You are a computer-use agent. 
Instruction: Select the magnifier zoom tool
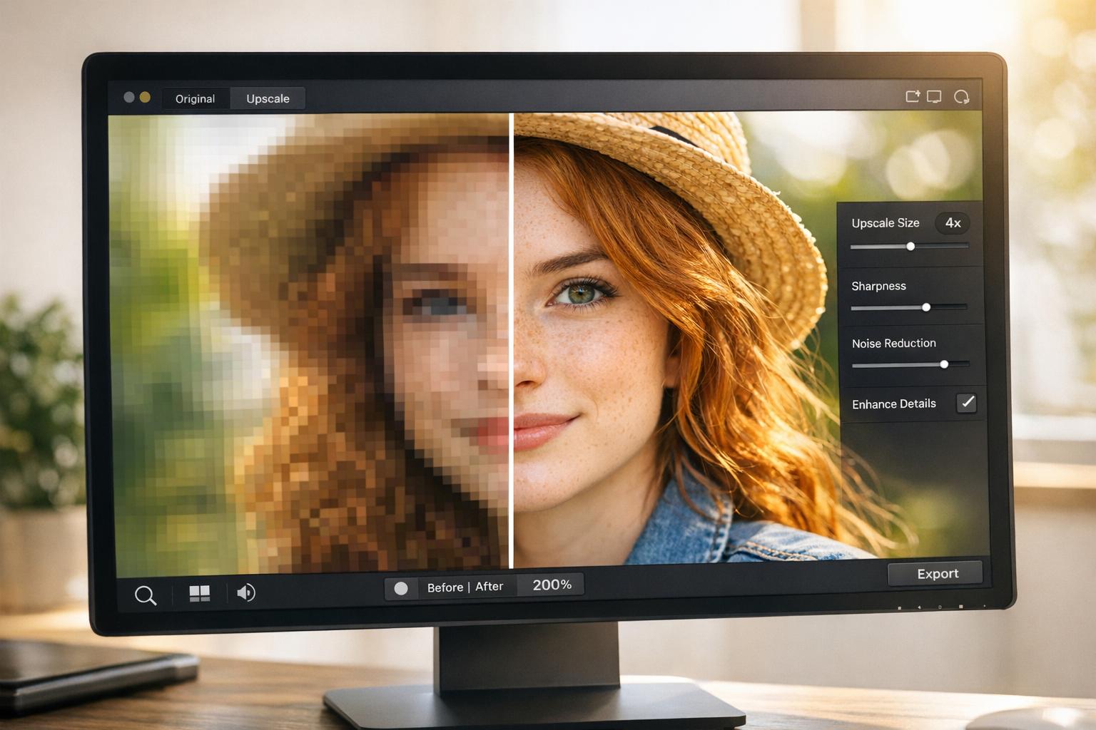145,594
